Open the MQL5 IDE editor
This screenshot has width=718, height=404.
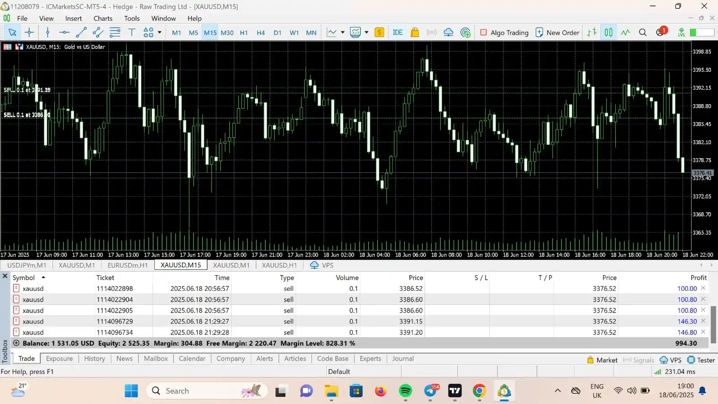(x=398, y=32)
